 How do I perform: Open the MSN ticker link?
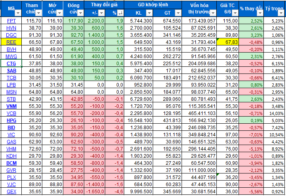pyautogui.click(x=11, y=92)
